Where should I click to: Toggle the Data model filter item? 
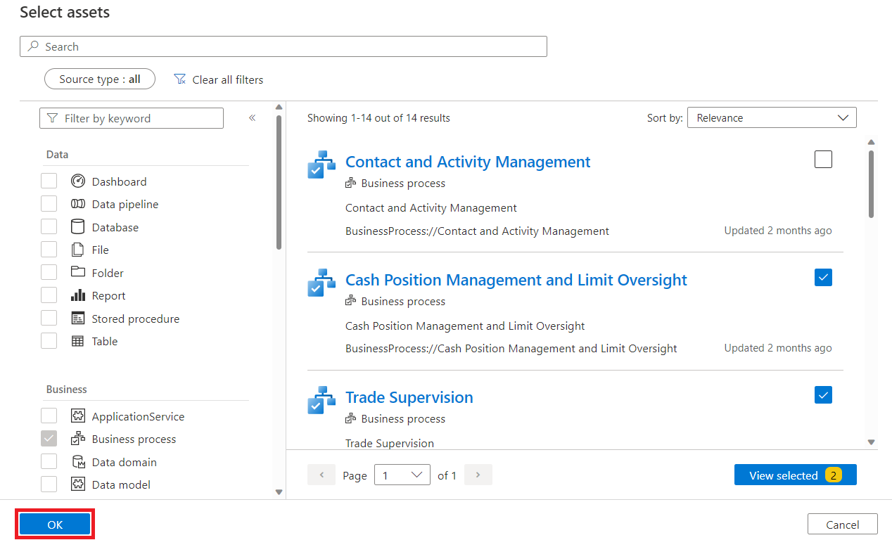[49, 484]
